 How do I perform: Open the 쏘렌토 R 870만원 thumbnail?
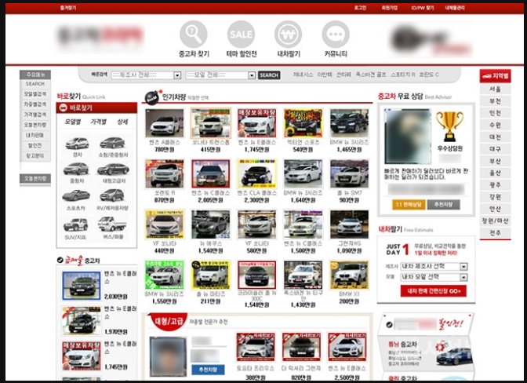click(165, 174)
